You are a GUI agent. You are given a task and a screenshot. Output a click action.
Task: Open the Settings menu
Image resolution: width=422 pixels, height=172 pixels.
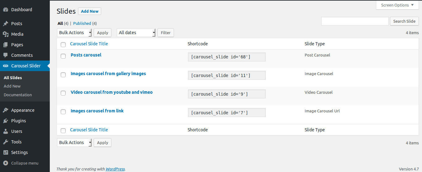tap(25, 152)
